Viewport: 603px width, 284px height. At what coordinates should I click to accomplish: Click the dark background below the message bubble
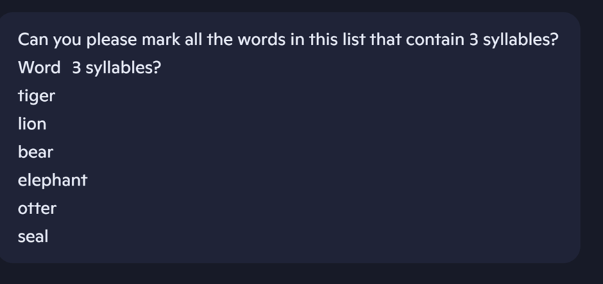pyautogui.click(x=301, y=274)
